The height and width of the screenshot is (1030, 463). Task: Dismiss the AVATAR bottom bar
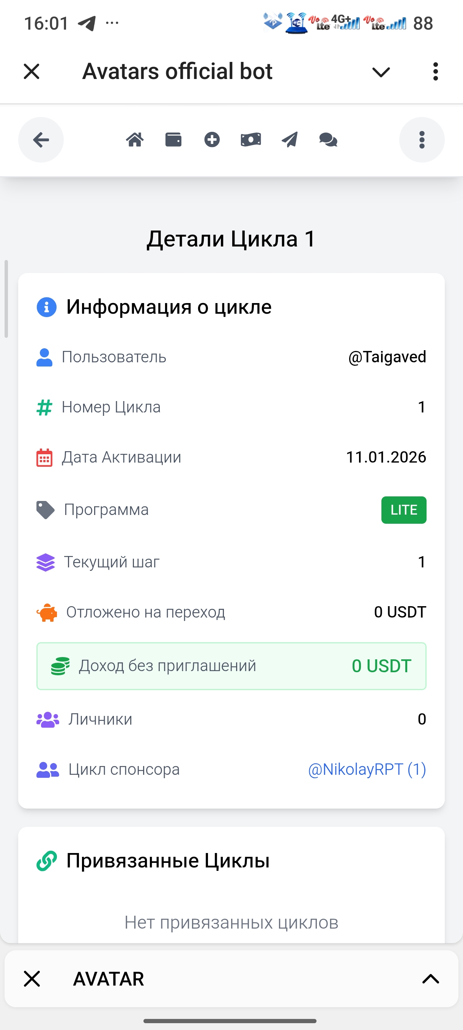[32, 979]
